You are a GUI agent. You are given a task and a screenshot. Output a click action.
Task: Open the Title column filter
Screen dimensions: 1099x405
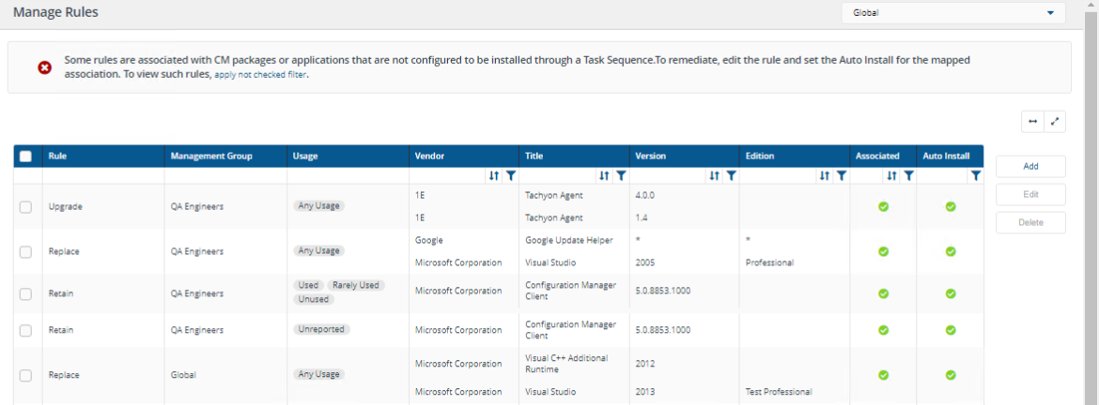click(621, 175)
